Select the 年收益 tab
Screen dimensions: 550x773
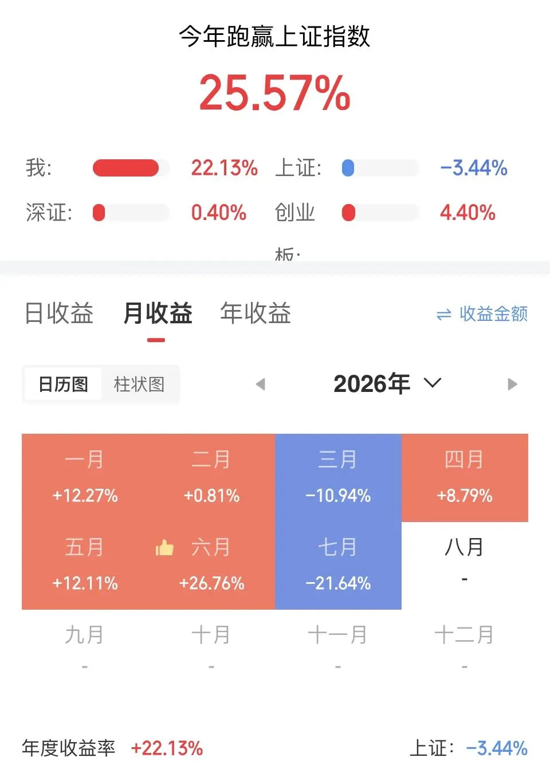256,313
